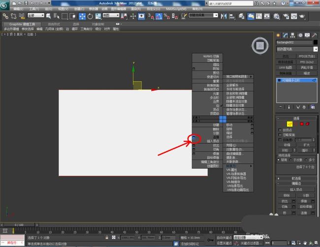This screenshot has width=320, height=247.
Task: Tick the By Vertex checkbox
Action: pos(280,130)
